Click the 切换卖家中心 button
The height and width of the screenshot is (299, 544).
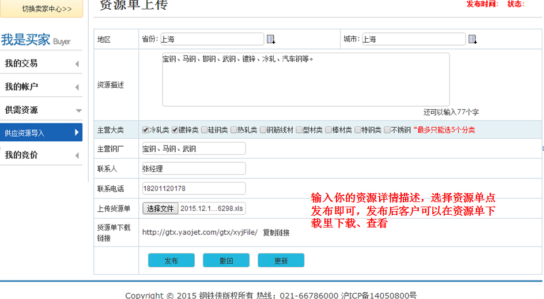[x=46, y=9]
